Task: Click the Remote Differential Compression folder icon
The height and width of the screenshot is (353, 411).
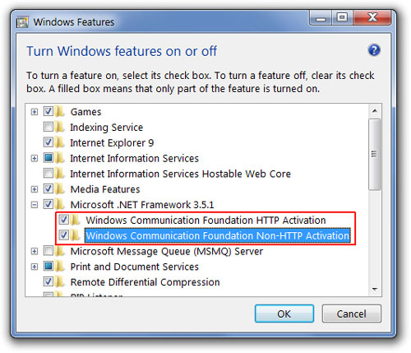Action: (60, 281)
